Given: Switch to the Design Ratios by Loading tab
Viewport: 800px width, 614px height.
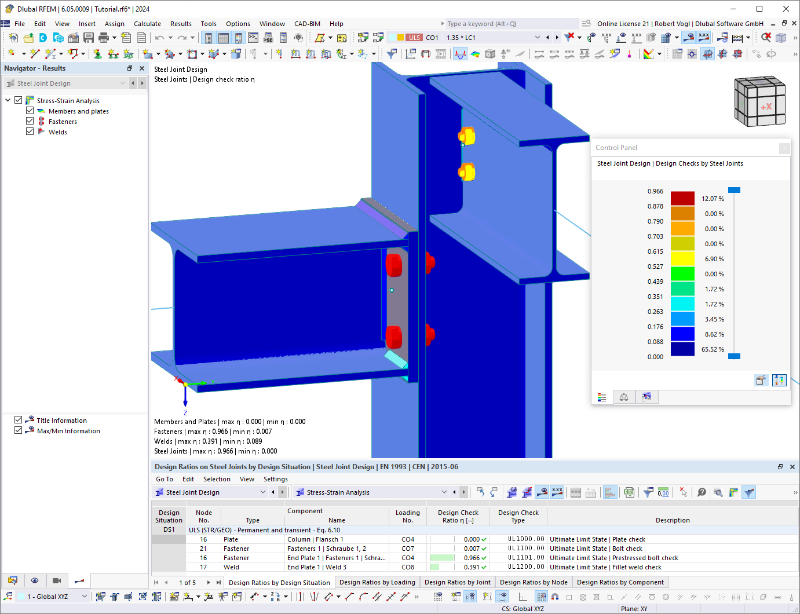Looking at the screenshot, I should (x=377, y=582).
